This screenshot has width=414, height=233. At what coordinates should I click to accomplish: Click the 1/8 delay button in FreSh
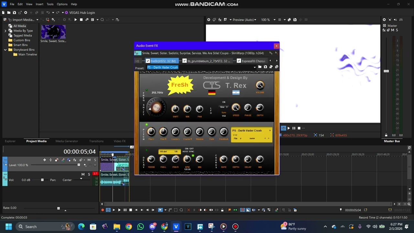176,151
